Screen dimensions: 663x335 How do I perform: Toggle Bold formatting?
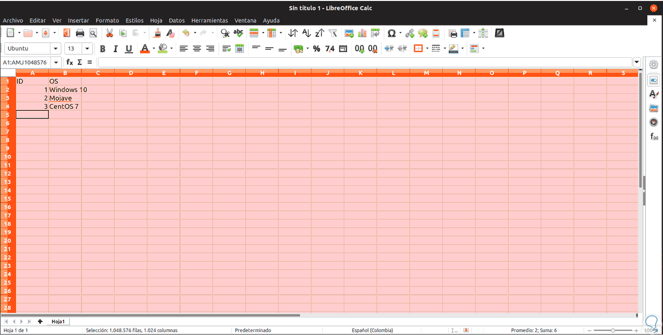tap(102, 49)
